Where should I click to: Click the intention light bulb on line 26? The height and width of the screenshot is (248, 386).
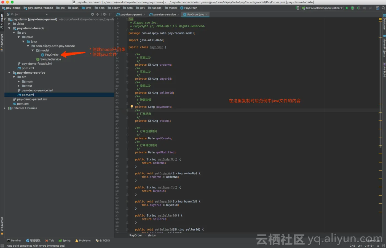[x=132, y=106]
